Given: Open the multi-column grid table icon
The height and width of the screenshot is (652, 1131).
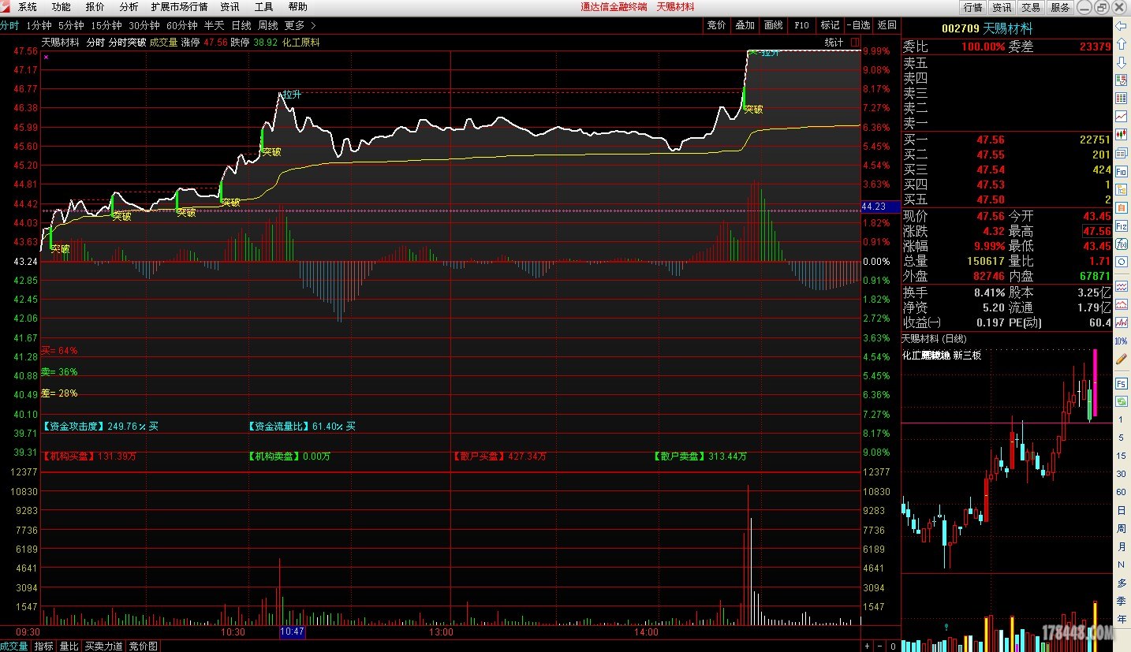Looking at the screenshot, I should (x=1121, y=99).
